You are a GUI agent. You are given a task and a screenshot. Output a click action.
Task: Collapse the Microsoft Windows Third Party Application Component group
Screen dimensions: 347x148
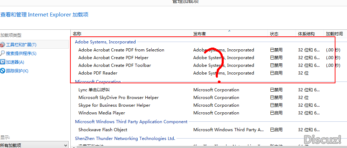pyautogui.click(x=131, y=122)
